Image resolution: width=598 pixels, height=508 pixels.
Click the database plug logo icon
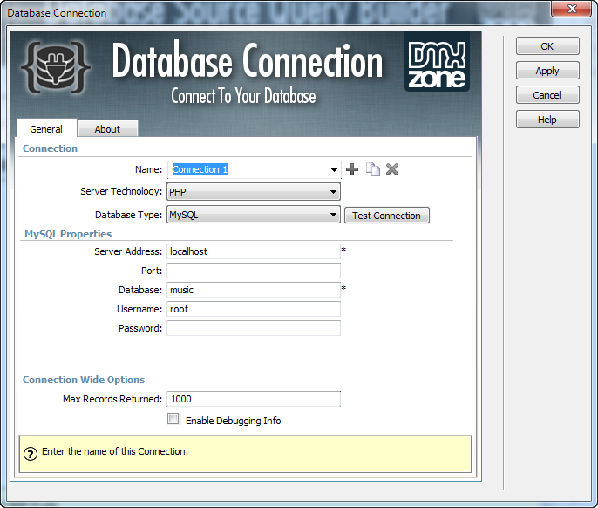tap(56, 67)
